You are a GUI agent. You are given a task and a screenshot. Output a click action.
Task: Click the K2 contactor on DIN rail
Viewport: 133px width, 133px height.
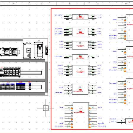2,73
